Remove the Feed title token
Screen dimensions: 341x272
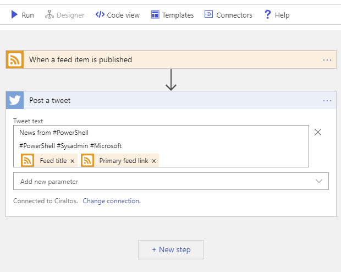pos(73,161)
